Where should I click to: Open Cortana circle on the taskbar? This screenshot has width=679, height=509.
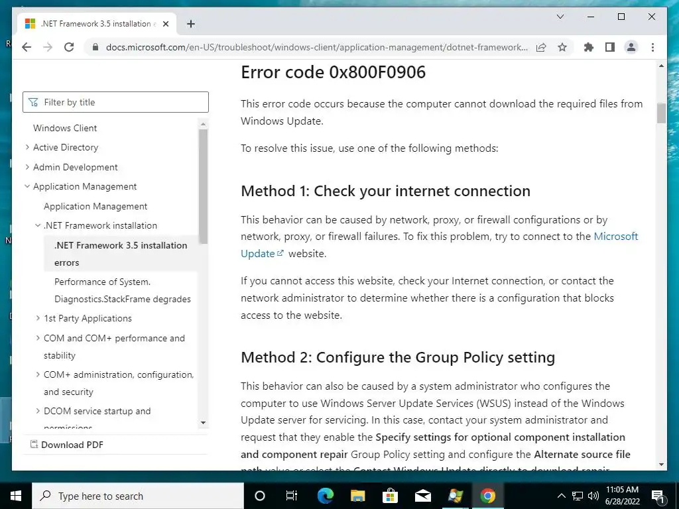(260, 496)
